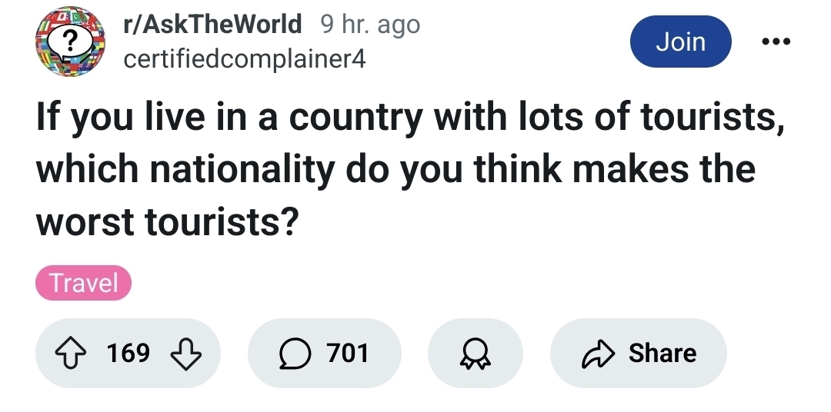Click the "9 hr. ago" timestamp
This screenshot has width=831, height=412.
pos(370,25)
